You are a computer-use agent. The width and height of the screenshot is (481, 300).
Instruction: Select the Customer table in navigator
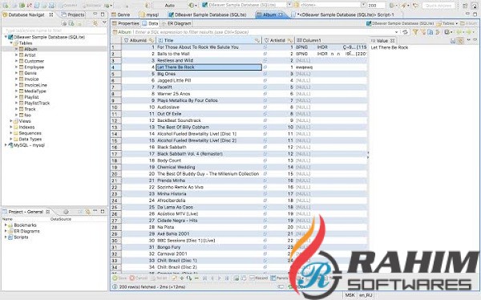[x=34, y=61]
